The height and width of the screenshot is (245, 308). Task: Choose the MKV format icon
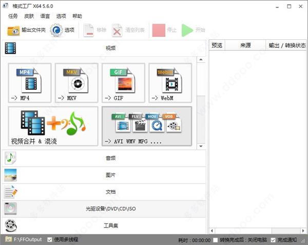76,83
